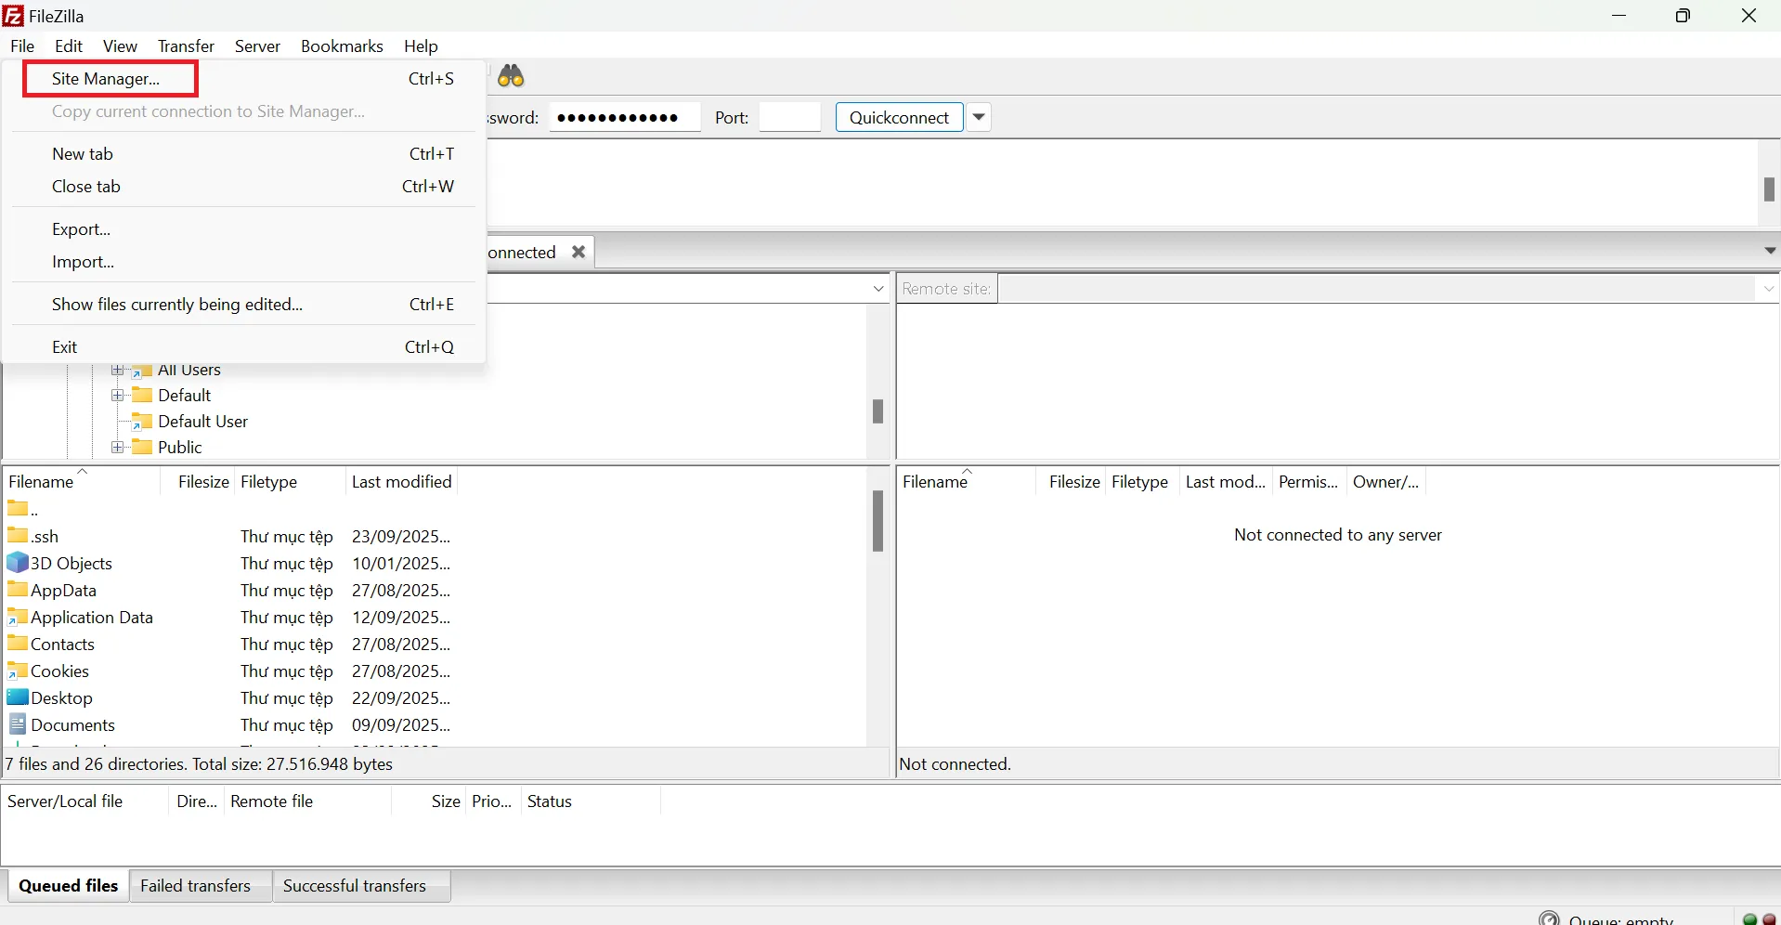Open Quickconnect history dropdown arrow
This screenshot has height=925, width=1781.
[x=979, y=117]
